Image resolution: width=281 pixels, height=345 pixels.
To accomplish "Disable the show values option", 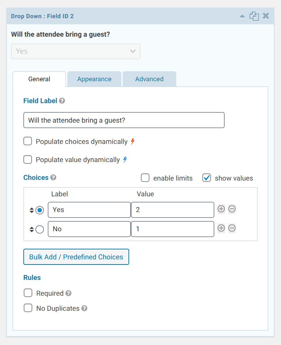I will (206, 178).
